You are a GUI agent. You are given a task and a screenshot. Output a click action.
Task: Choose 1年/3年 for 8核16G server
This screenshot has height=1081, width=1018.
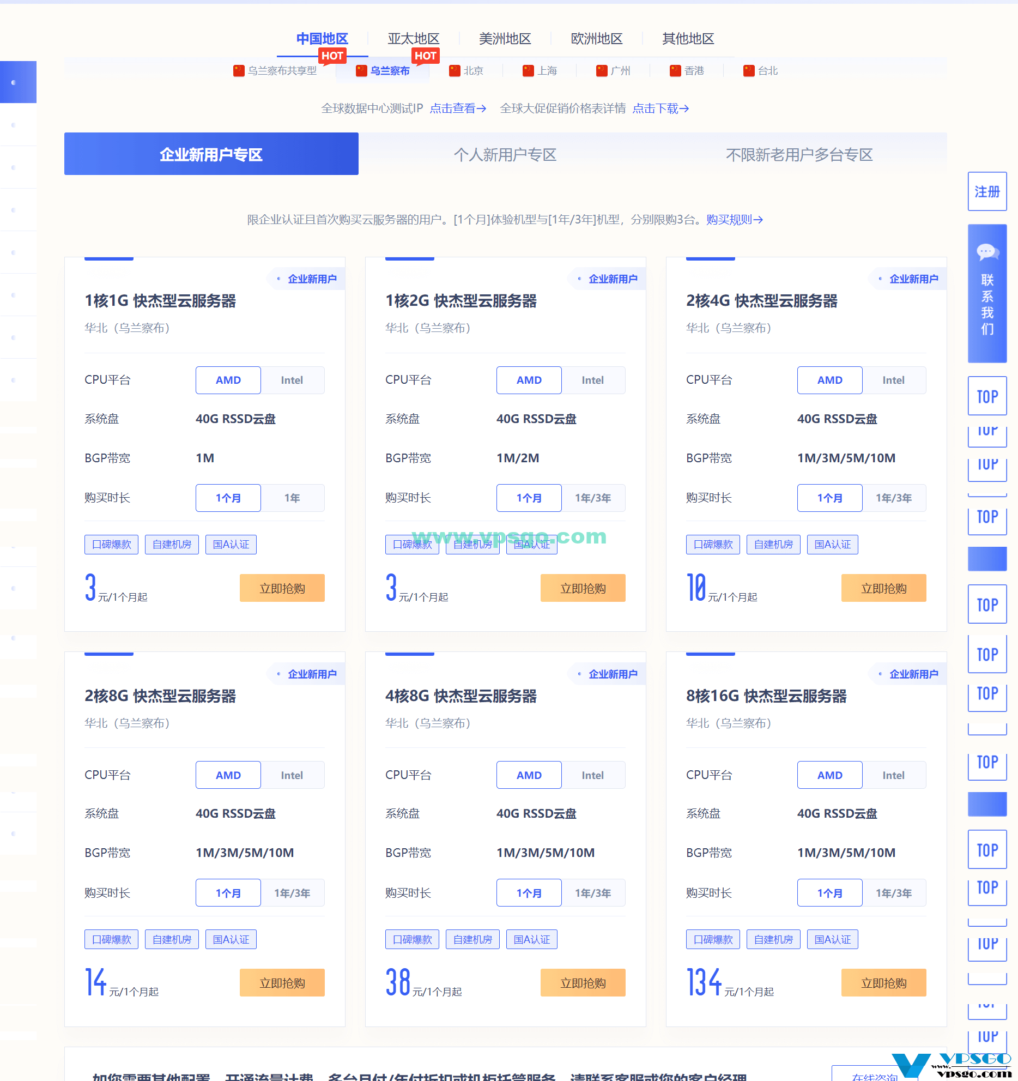(x=894, y=893)
